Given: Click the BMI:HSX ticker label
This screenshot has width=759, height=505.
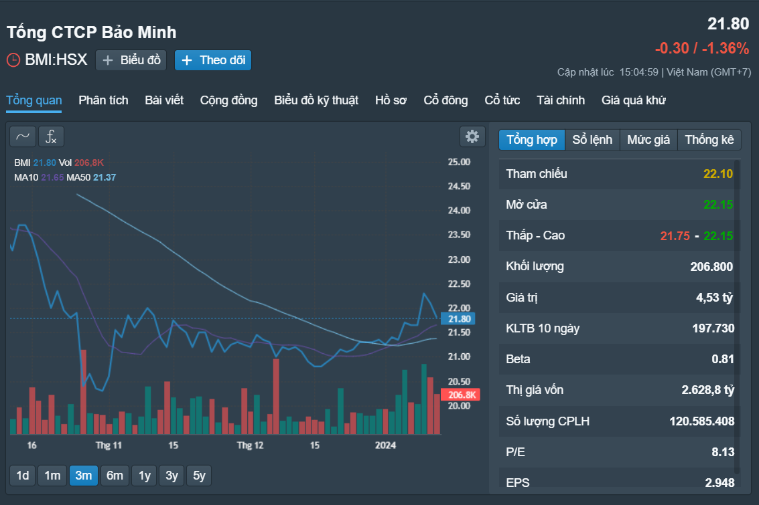Looking at the screenshot, I should pos(56,60).
